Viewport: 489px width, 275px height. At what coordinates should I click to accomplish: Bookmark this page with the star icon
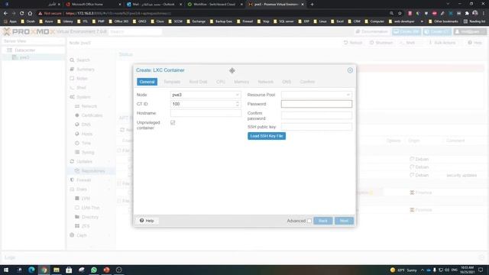[x=400, y=14]
